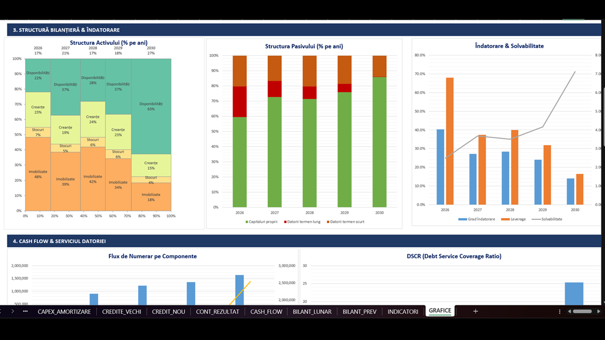Viewport: 605px width, 340px height.
Task: Open the CREDIT_NOU sheet tab
Action: pos(168,312)
